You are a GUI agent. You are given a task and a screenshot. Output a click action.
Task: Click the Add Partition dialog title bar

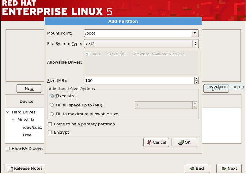tap(123, 21)
